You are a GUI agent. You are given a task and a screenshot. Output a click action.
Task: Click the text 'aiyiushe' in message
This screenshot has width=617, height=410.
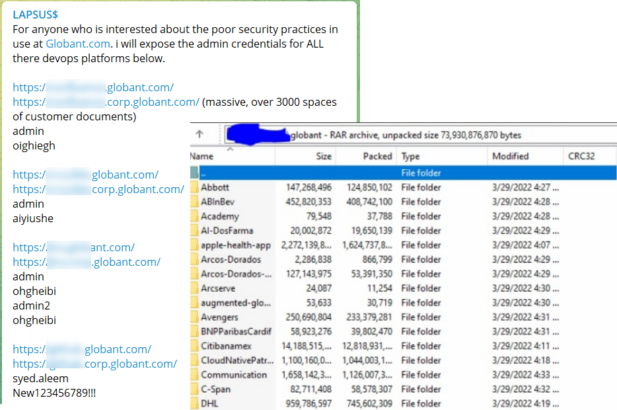click(33, 219)
